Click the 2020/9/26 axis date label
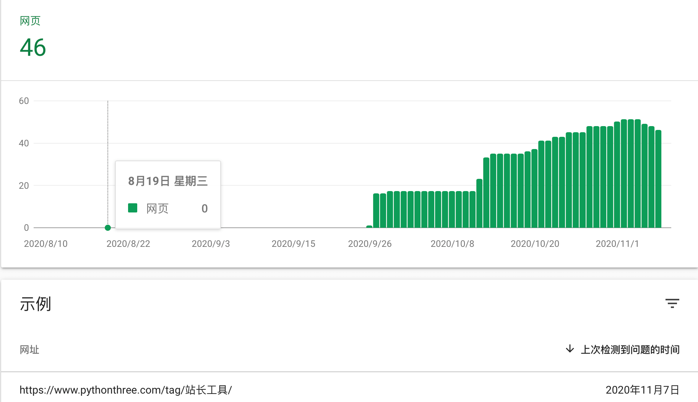This screenshot has width=698, height=402. pyautogui.click(x=370, y=244)
